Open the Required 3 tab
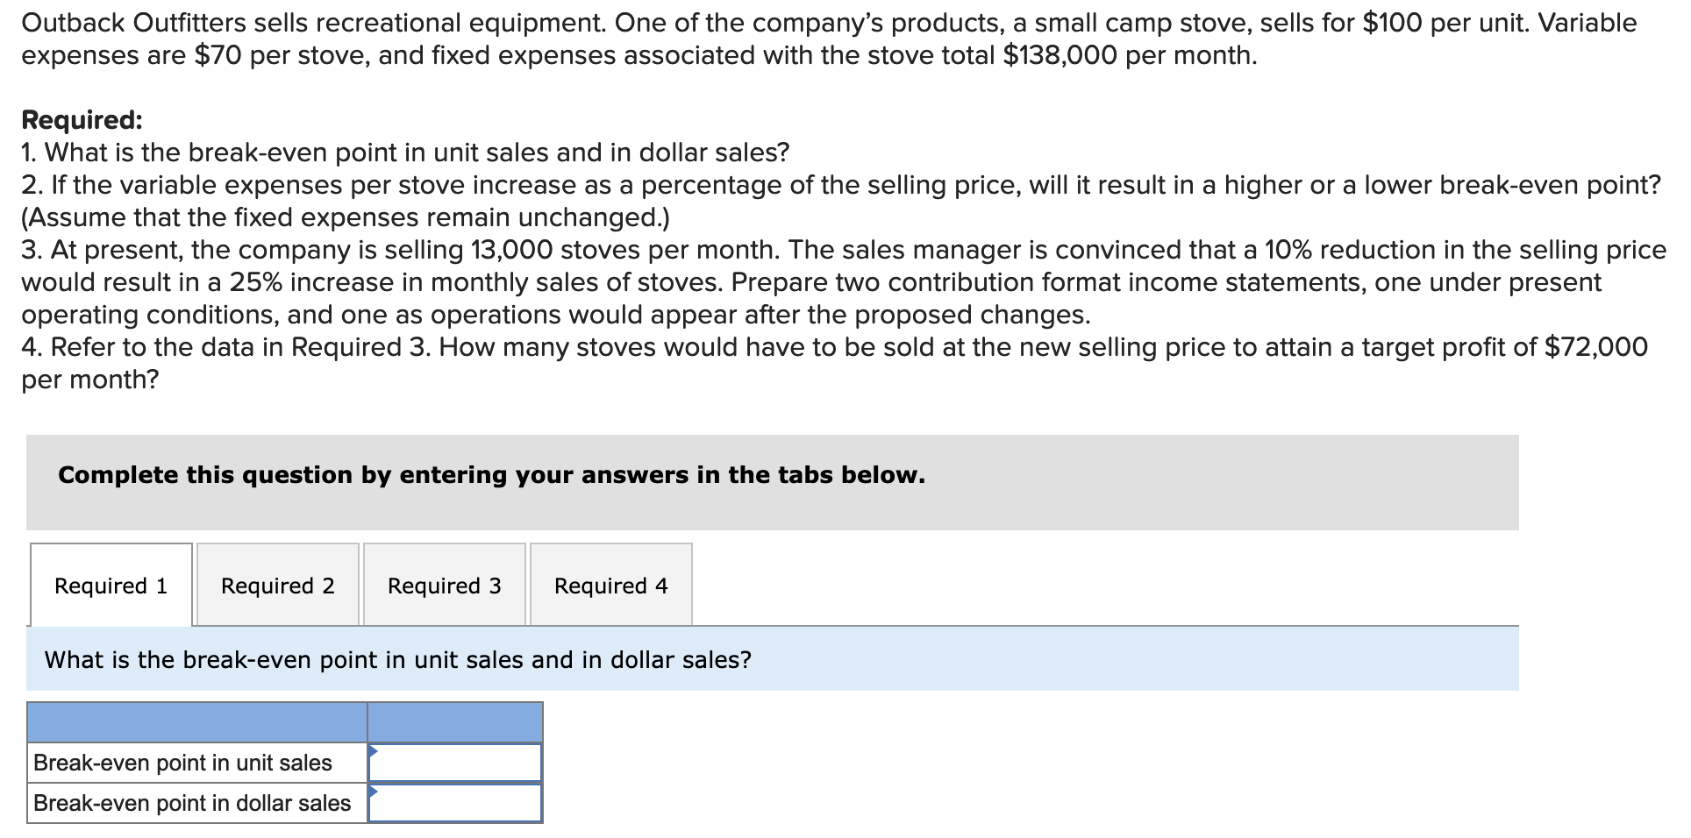 click(444, 586)
